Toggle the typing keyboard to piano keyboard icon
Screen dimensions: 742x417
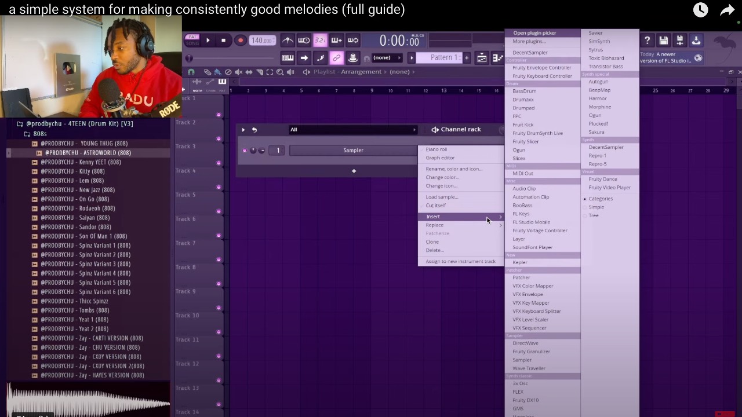[288, 58]
